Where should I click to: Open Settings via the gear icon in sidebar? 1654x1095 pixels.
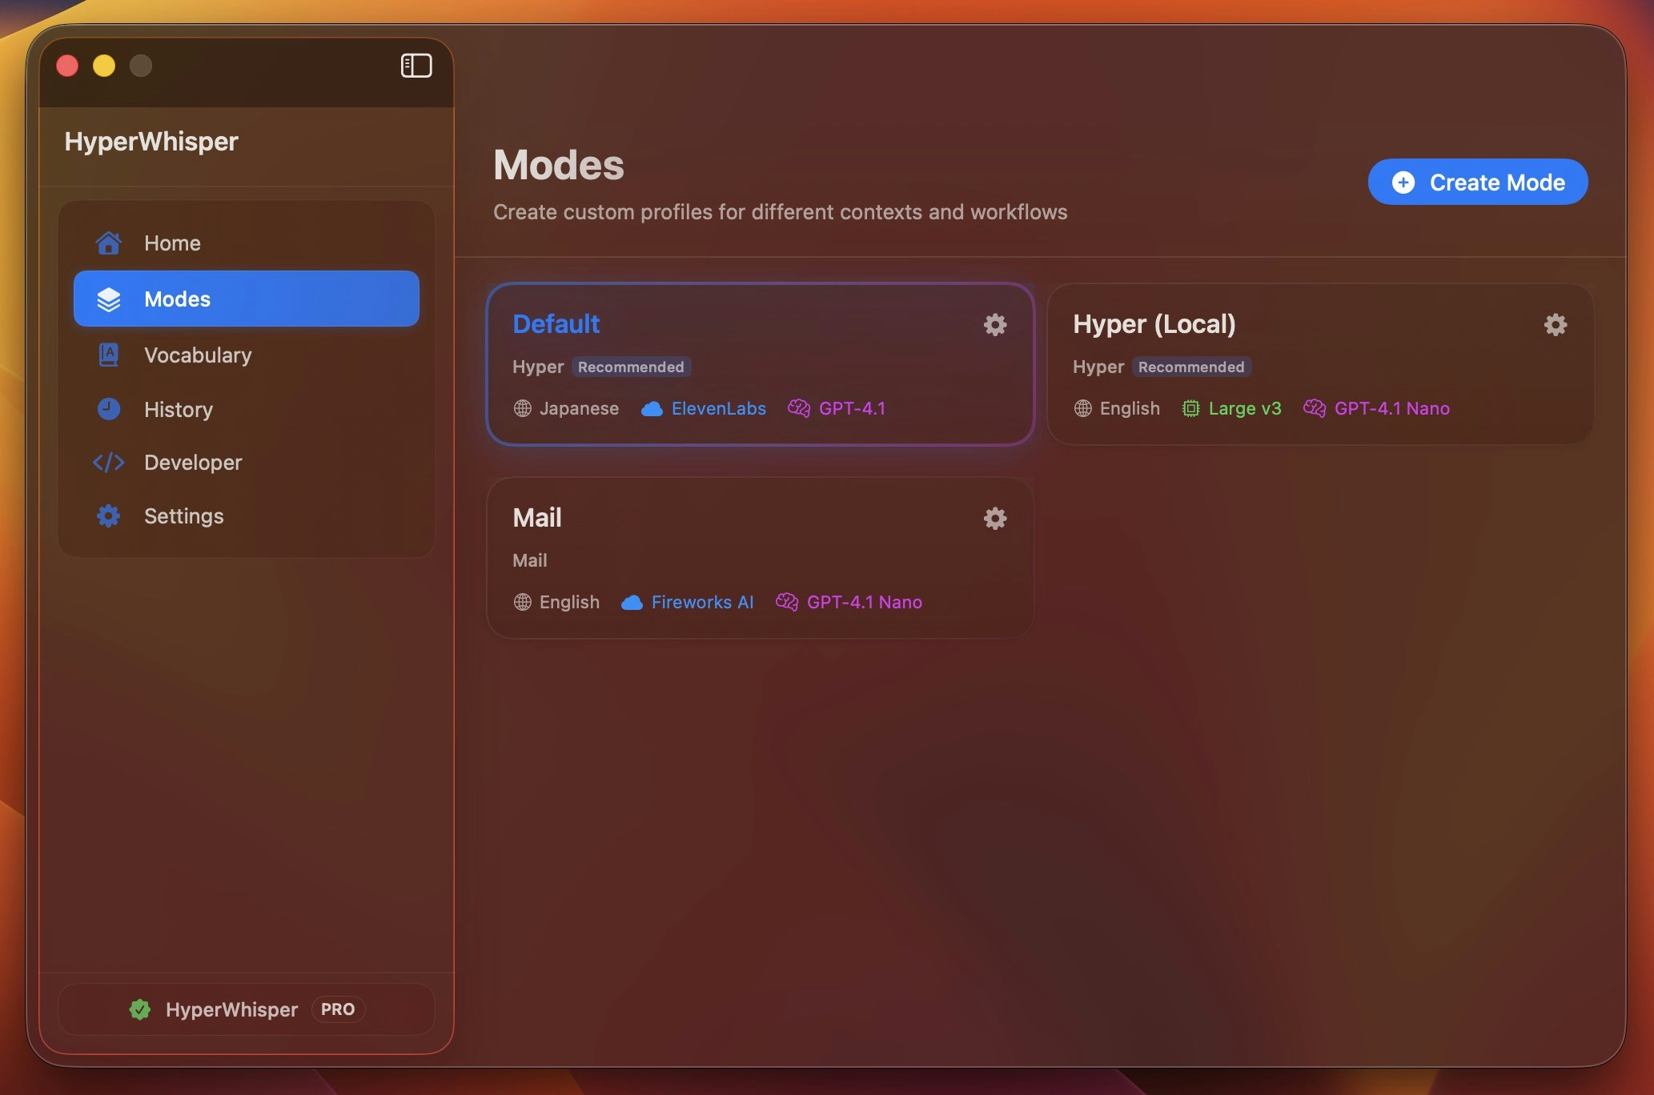(108, 516)
